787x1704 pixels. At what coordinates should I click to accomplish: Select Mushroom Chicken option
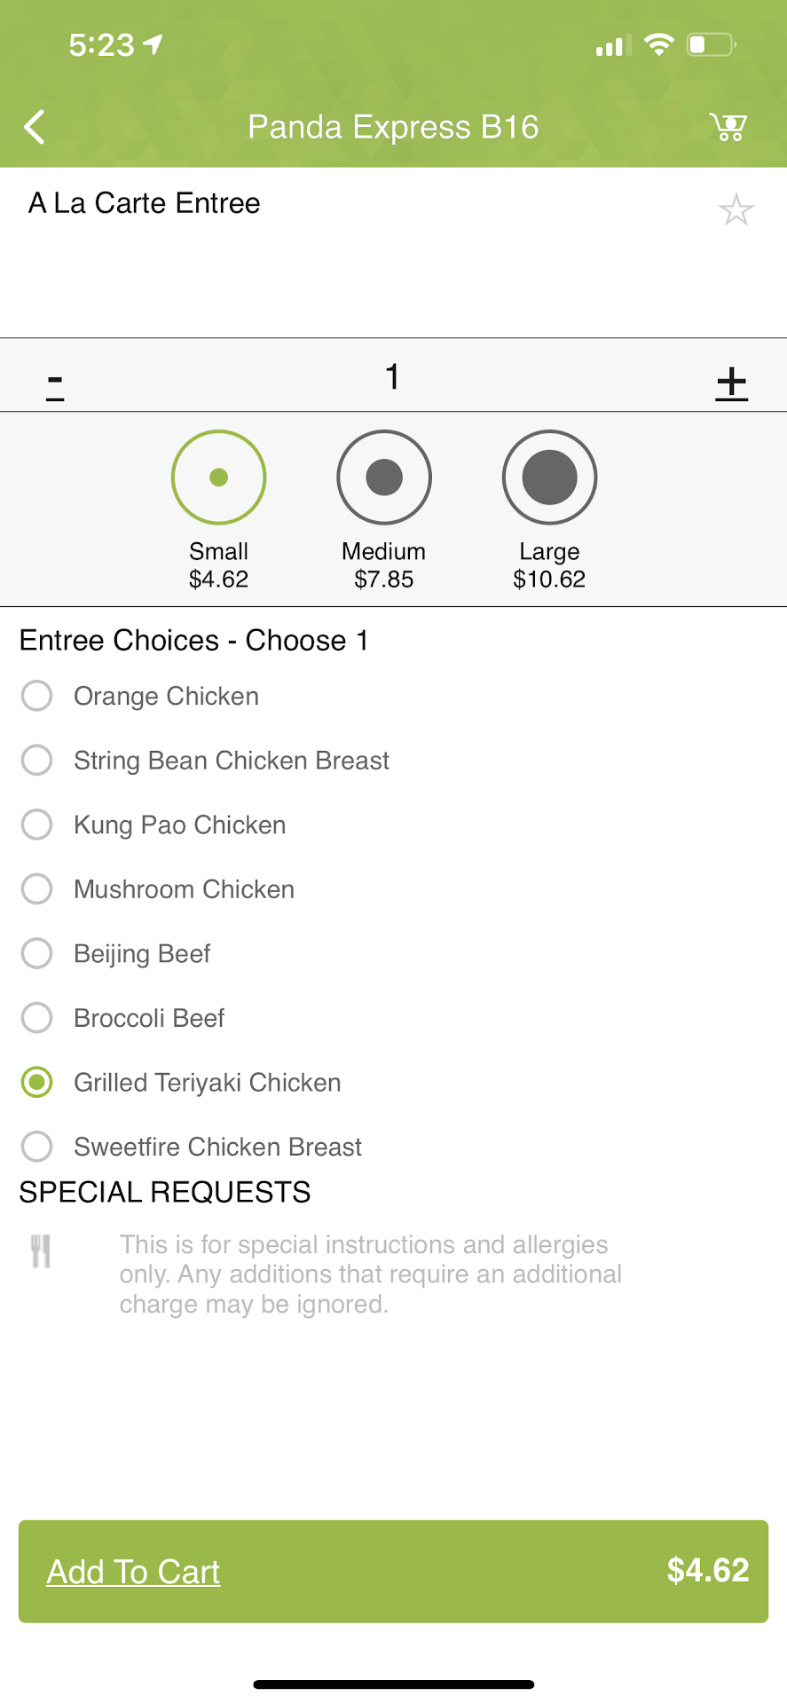(37, 888)
